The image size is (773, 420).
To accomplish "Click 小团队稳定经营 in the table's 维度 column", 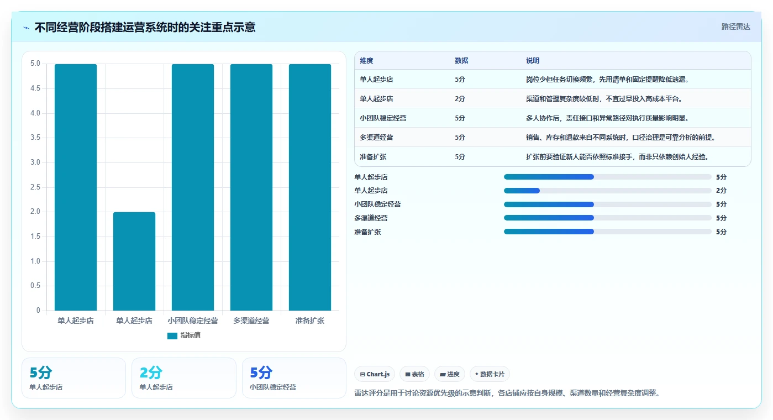I will [383, 118].
